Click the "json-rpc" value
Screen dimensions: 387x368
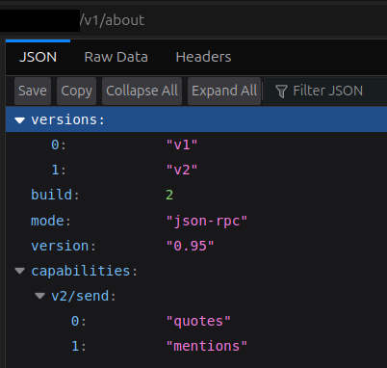pyautogui.click(x=207, y=222)
